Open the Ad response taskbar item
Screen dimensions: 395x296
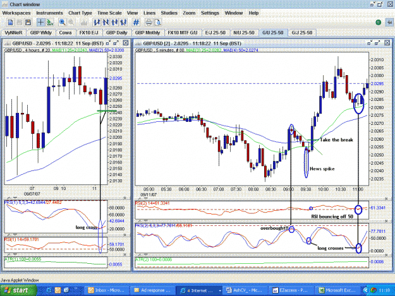point(153,290)
